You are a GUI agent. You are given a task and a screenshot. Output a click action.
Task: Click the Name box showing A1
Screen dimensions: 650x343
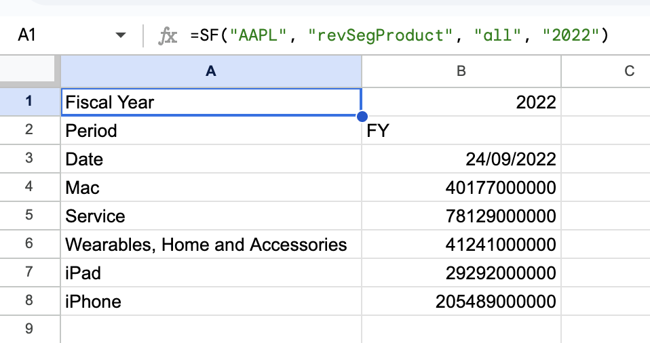tap(27, 35)
